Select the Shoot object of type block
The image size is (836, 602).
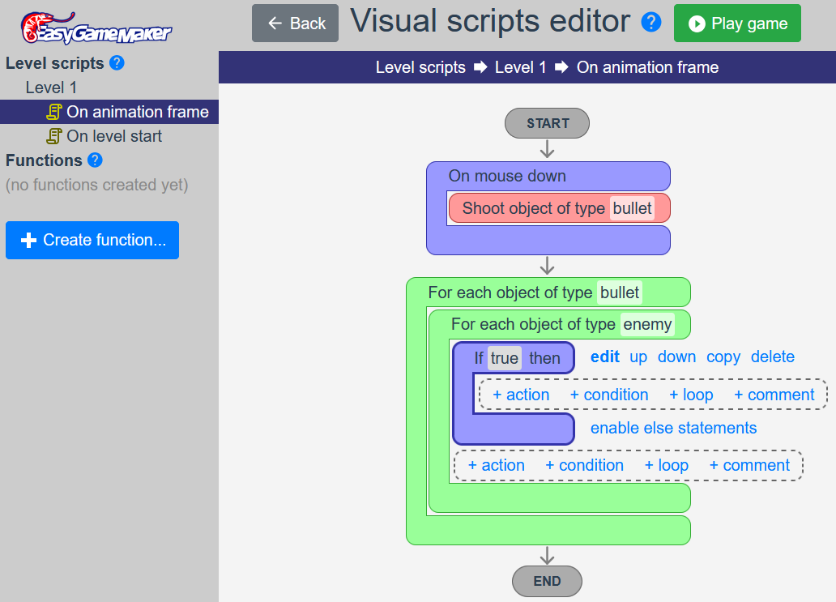(559, 208)
